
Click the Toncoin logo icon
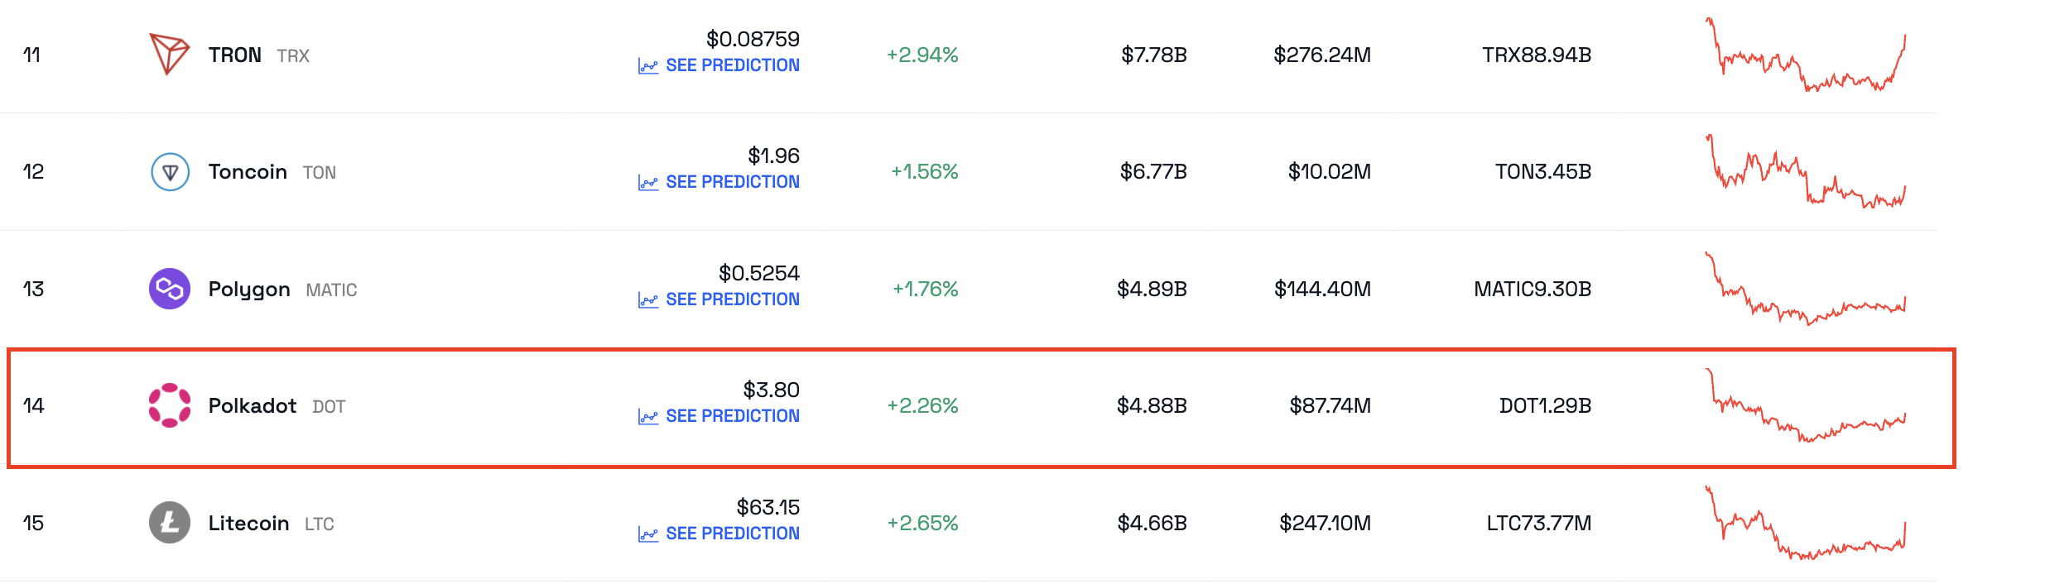(170, 172)
